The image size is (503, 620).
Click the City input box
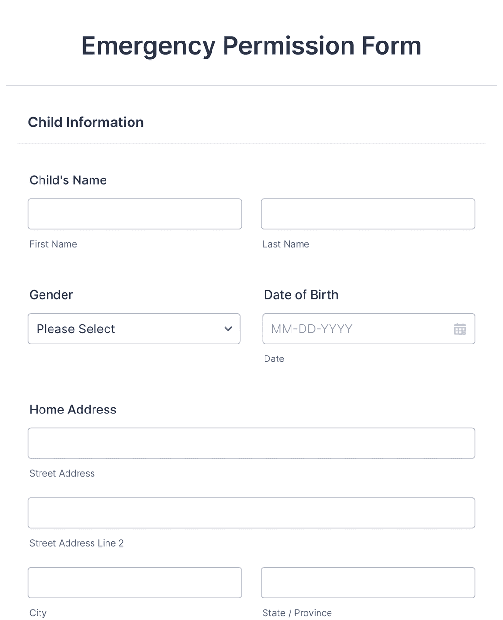pos(135,583)
